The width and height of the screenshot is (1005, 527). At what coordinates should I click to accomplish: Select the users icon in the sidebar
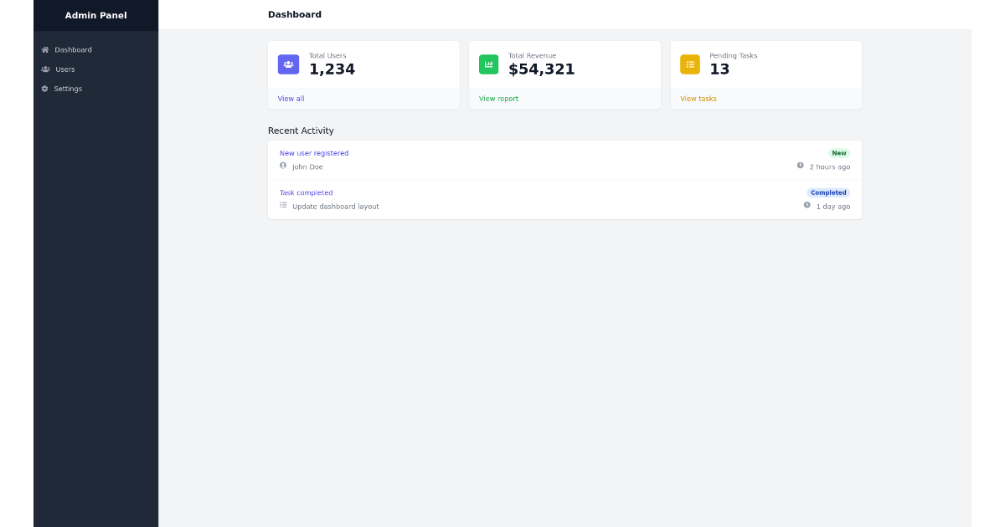click(44, 69)
